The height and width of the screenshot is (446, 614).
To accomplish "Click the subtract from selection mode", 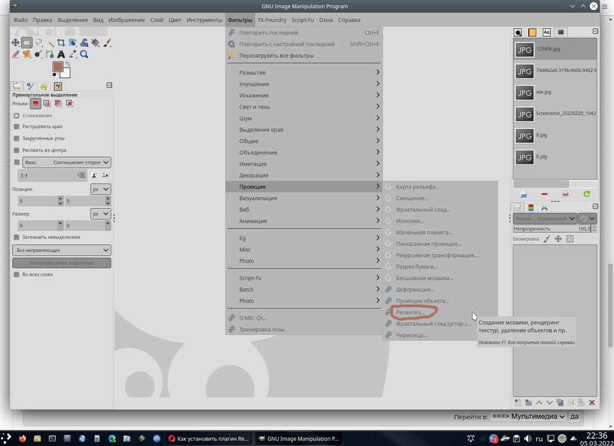I will 59,104.
